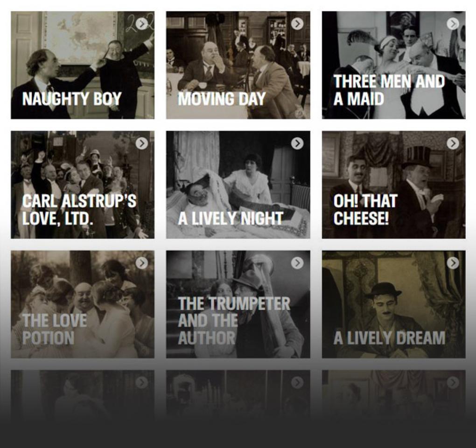Select the A Lively Night thumbnail

238,185
